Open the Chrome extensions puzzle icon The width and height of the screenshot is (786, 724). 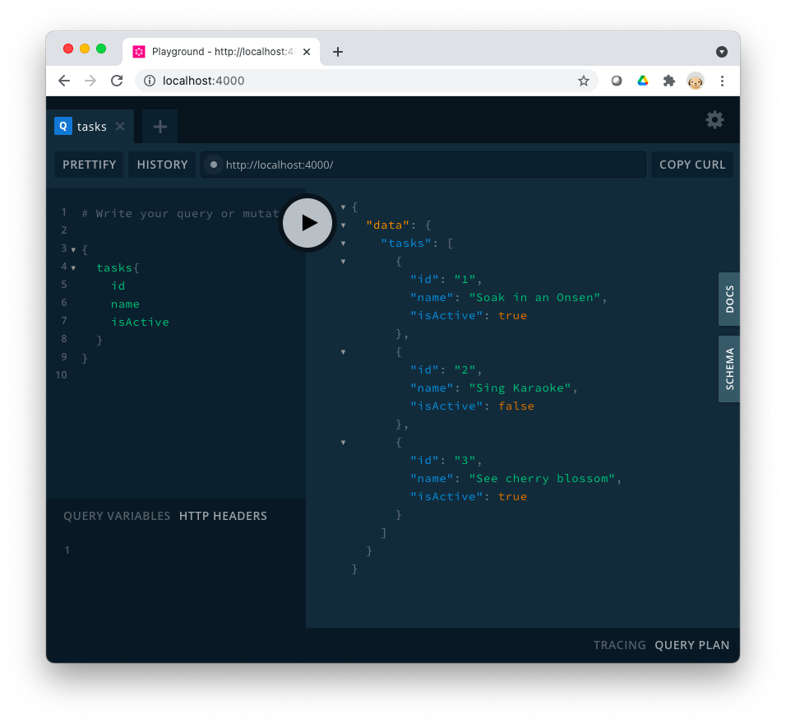[x=669, y=81]
